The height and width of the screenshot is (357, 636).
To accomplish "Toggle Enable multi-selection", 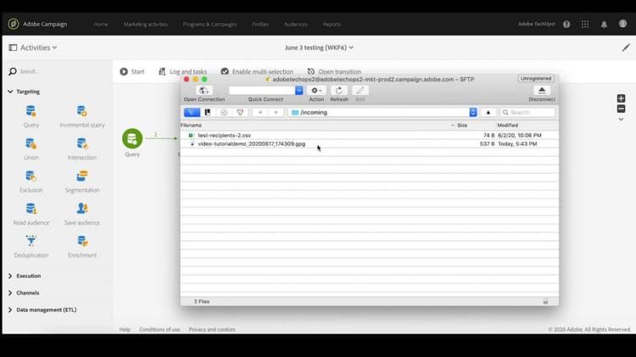I will pos(257,71).
